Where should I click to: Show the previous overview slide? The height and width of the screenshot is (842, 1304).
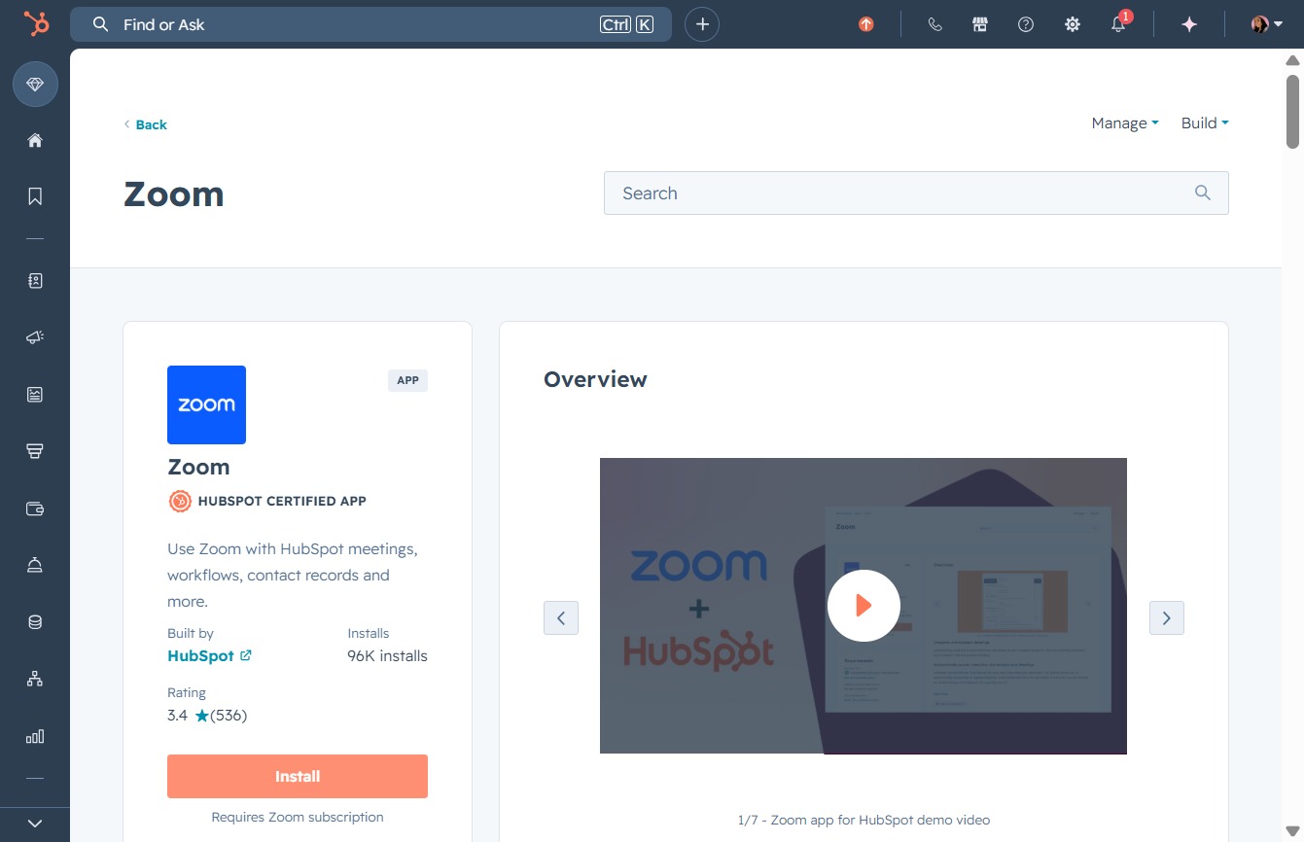pos(561,617)
